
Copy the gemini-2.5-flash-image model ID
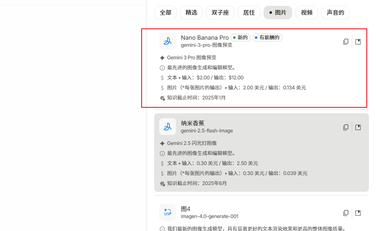346,127
